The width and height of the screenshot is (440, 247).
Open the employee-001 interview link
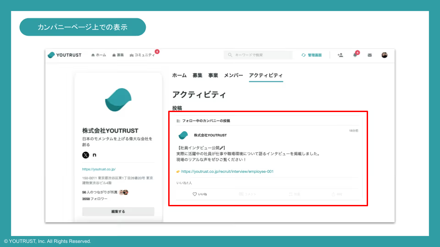tap(227, 172)
